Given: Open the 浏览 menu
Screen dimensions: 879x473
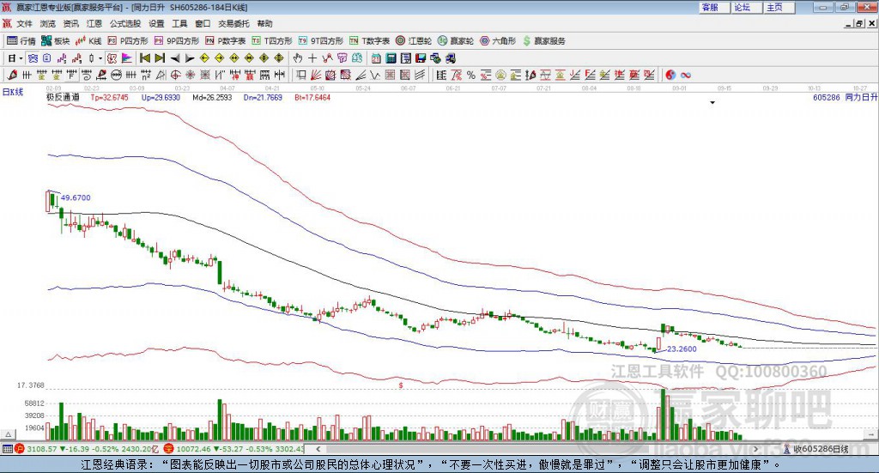Looking at the screenshot, I should (x=48, y=23).
